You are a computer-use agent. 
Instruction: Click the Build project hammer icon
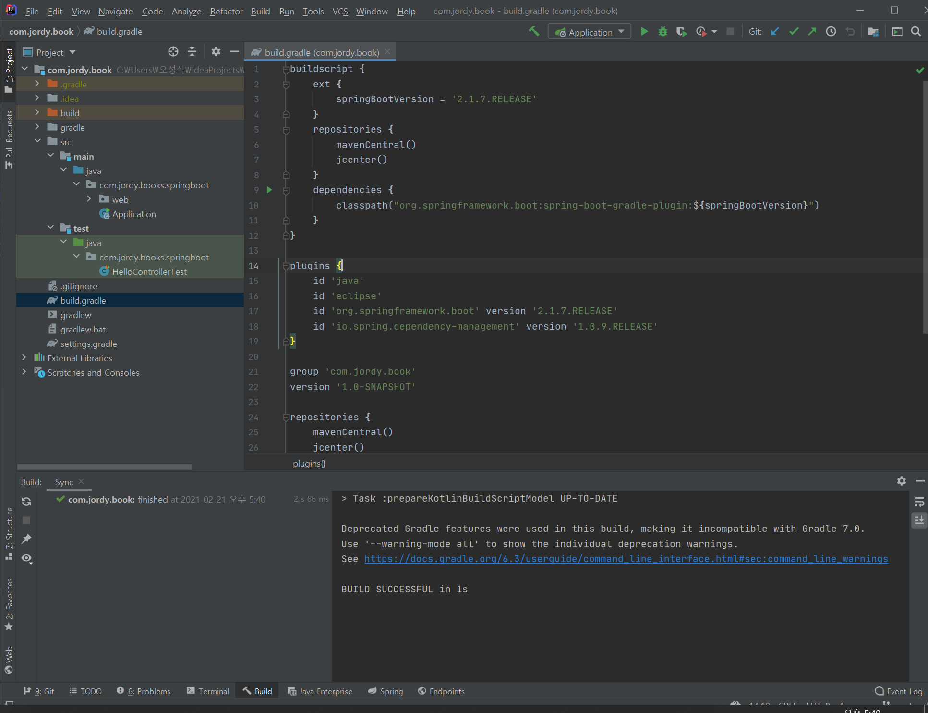(x=534, y=32)
